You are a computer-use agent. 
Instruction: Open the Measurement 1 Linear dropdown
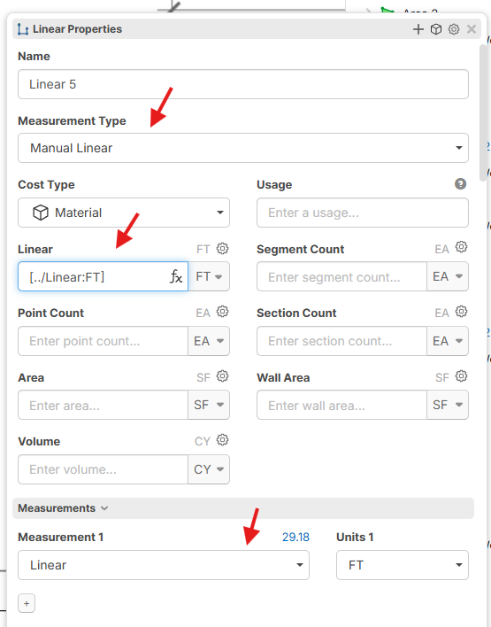164,565
